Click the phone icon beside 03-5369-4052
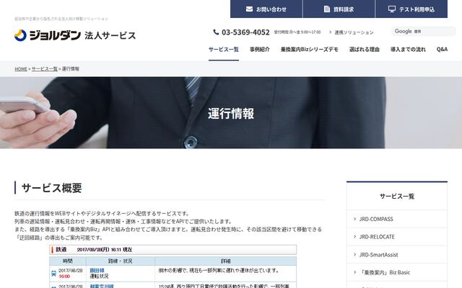The height and width of the screenshot is (288, 462). (216, 32)
